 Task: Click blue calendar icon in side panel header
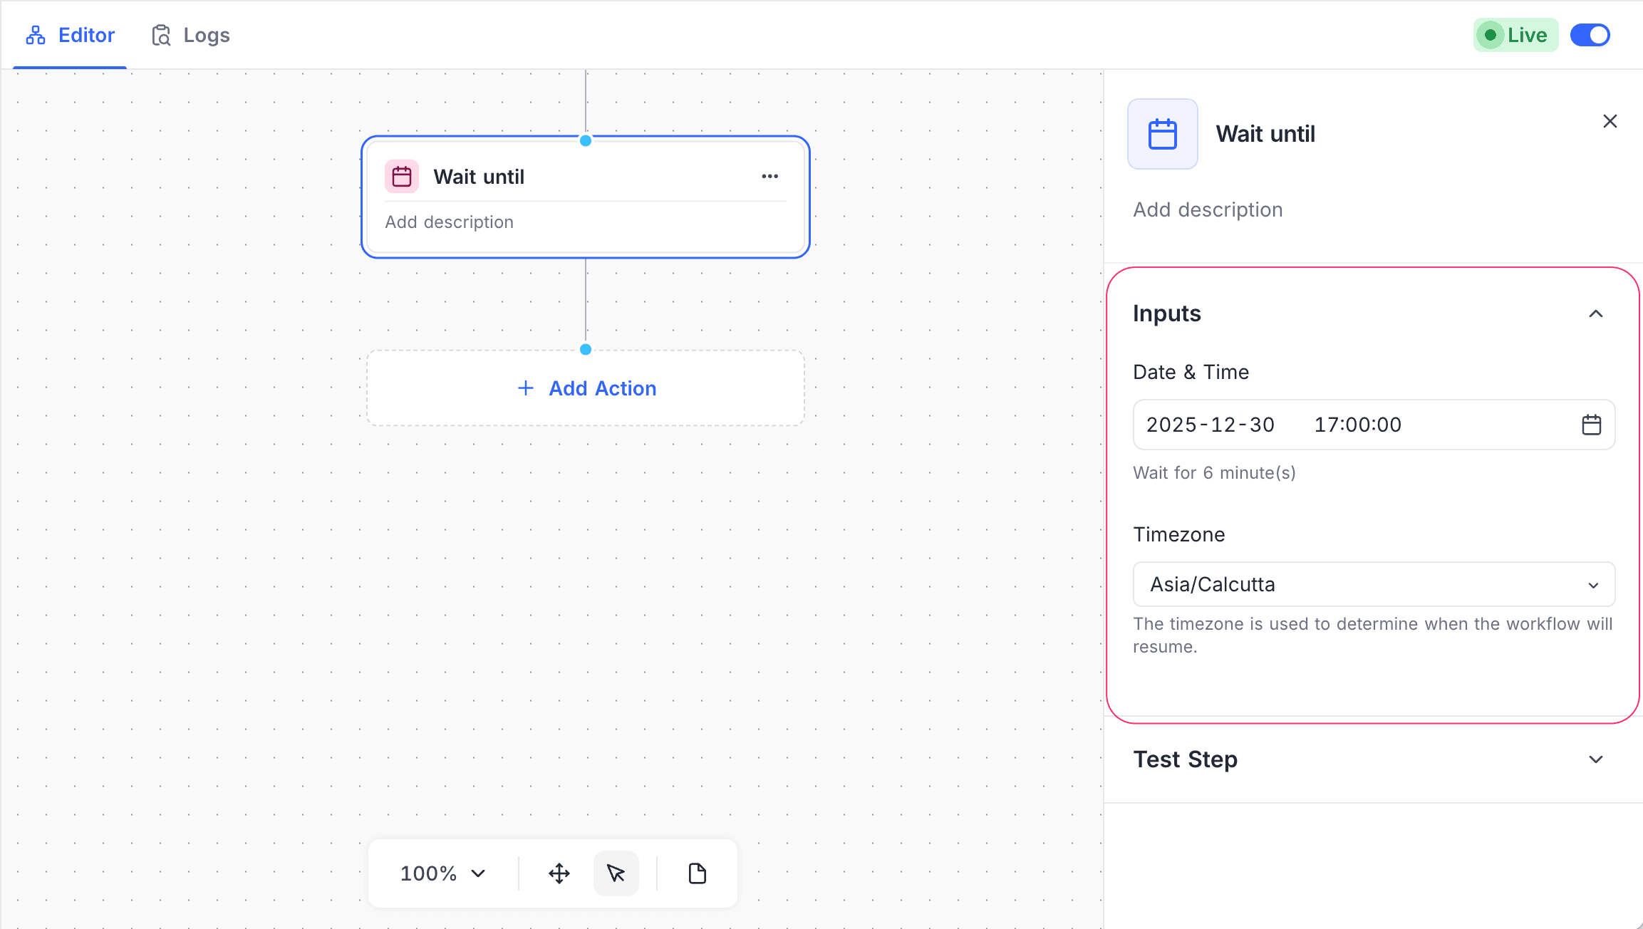1162,134
